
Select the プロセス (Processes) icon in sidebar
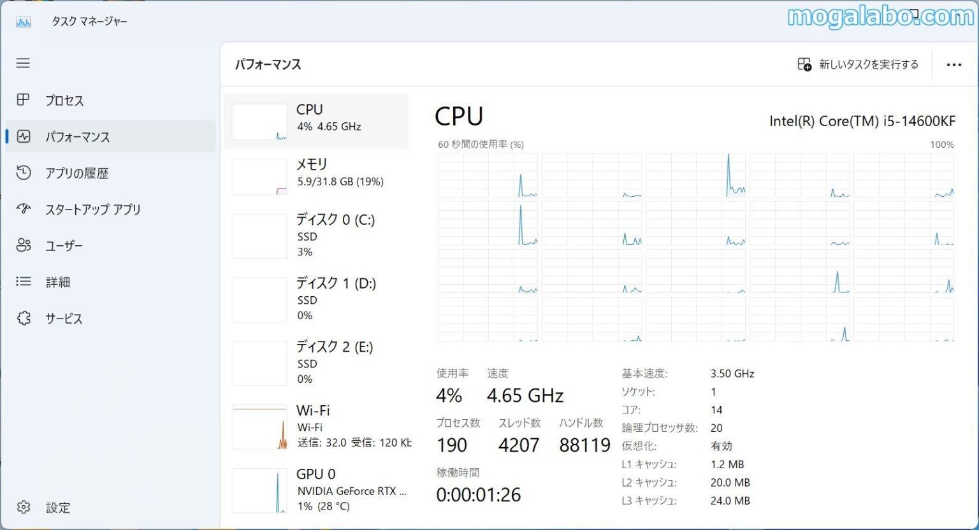click(23, 100)
